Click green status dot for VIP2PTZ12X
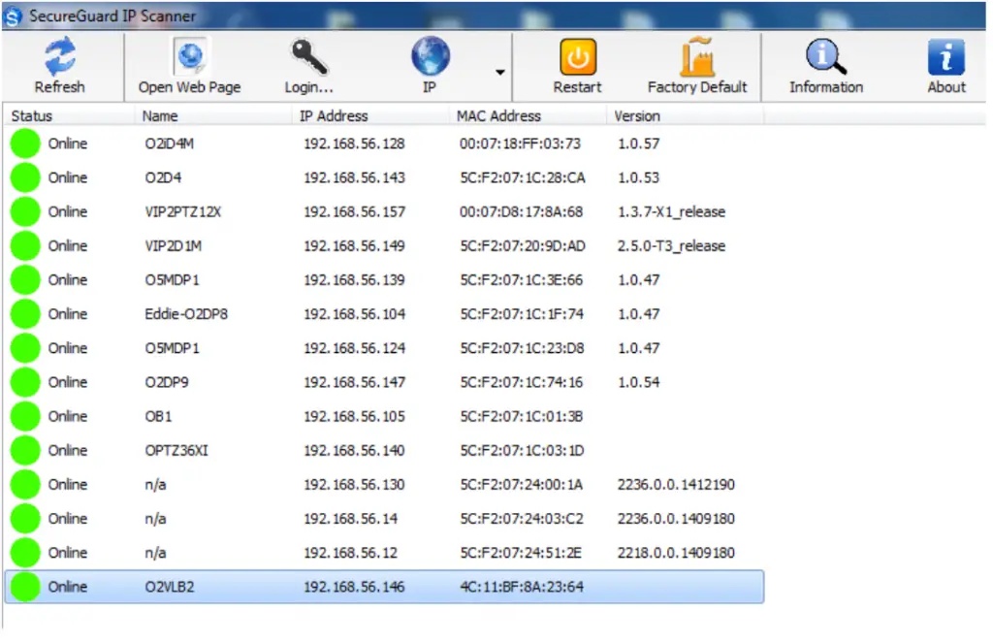 25,211
